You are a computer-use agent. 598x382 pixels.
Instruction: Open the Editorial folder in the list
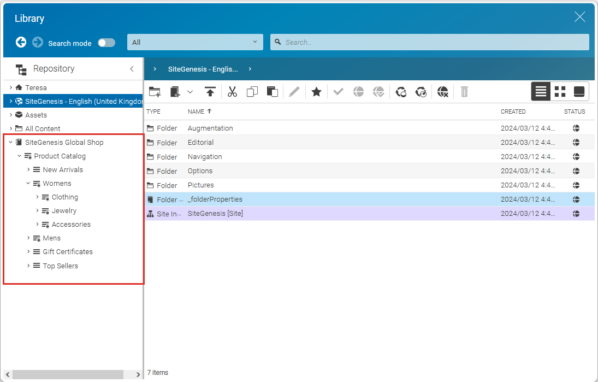click(x=200, y=142)
